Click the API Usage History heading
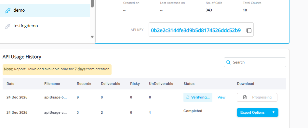This screenshot has width=308, height=128. [22, 57]
